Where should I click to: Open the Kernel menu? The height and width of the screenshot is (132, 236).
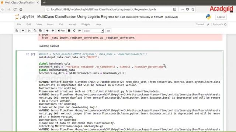click(x=72, y=25)
